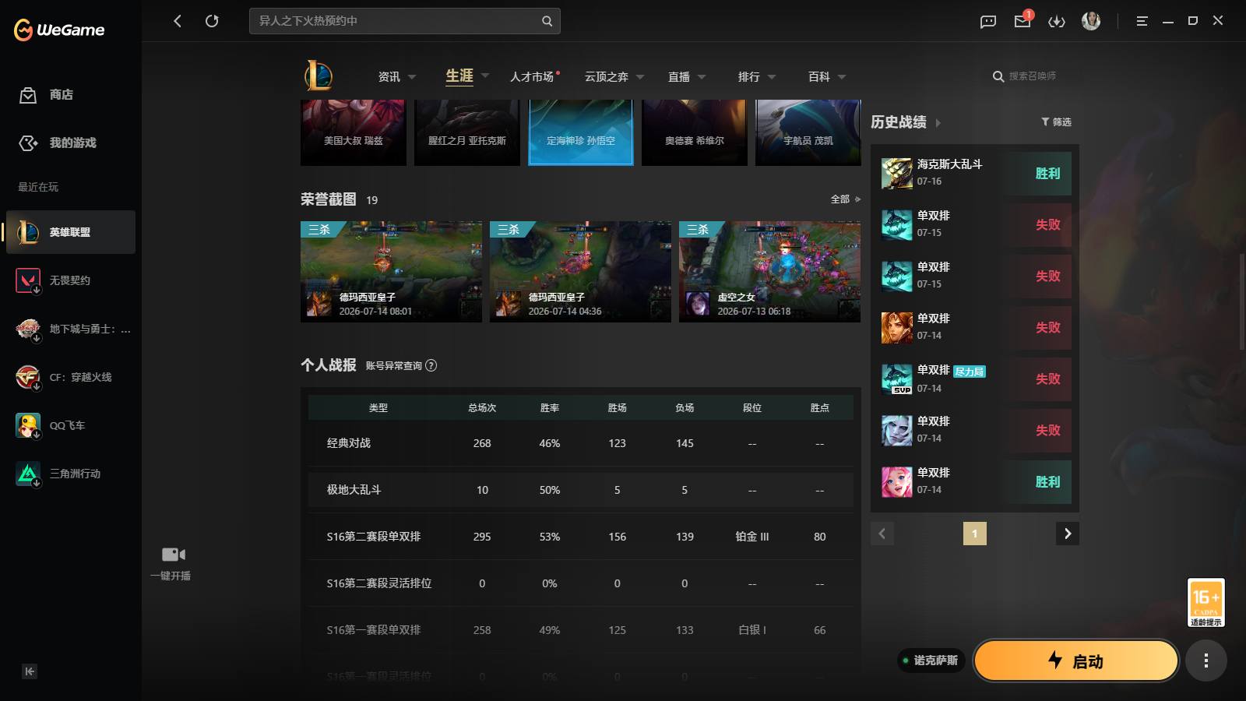This screenshot has width=1246, height=701.
Task: Open 虚空之女 triple kill screenshot
Action: 769,272
